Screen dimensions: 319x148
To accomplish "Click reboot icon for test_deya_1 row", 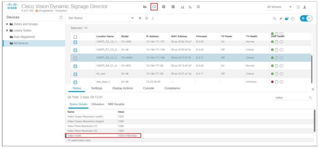I will (x=277, y=82).
